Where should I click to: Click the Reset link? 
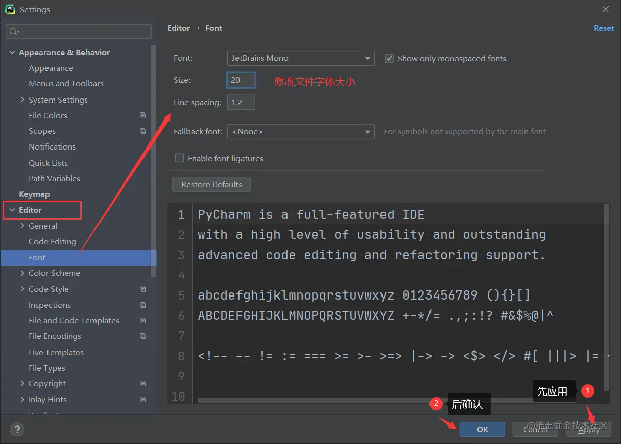click(604, 28)
